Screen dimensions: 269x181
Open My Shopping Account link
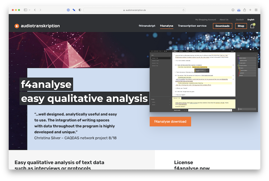click(x=206, y=20)
